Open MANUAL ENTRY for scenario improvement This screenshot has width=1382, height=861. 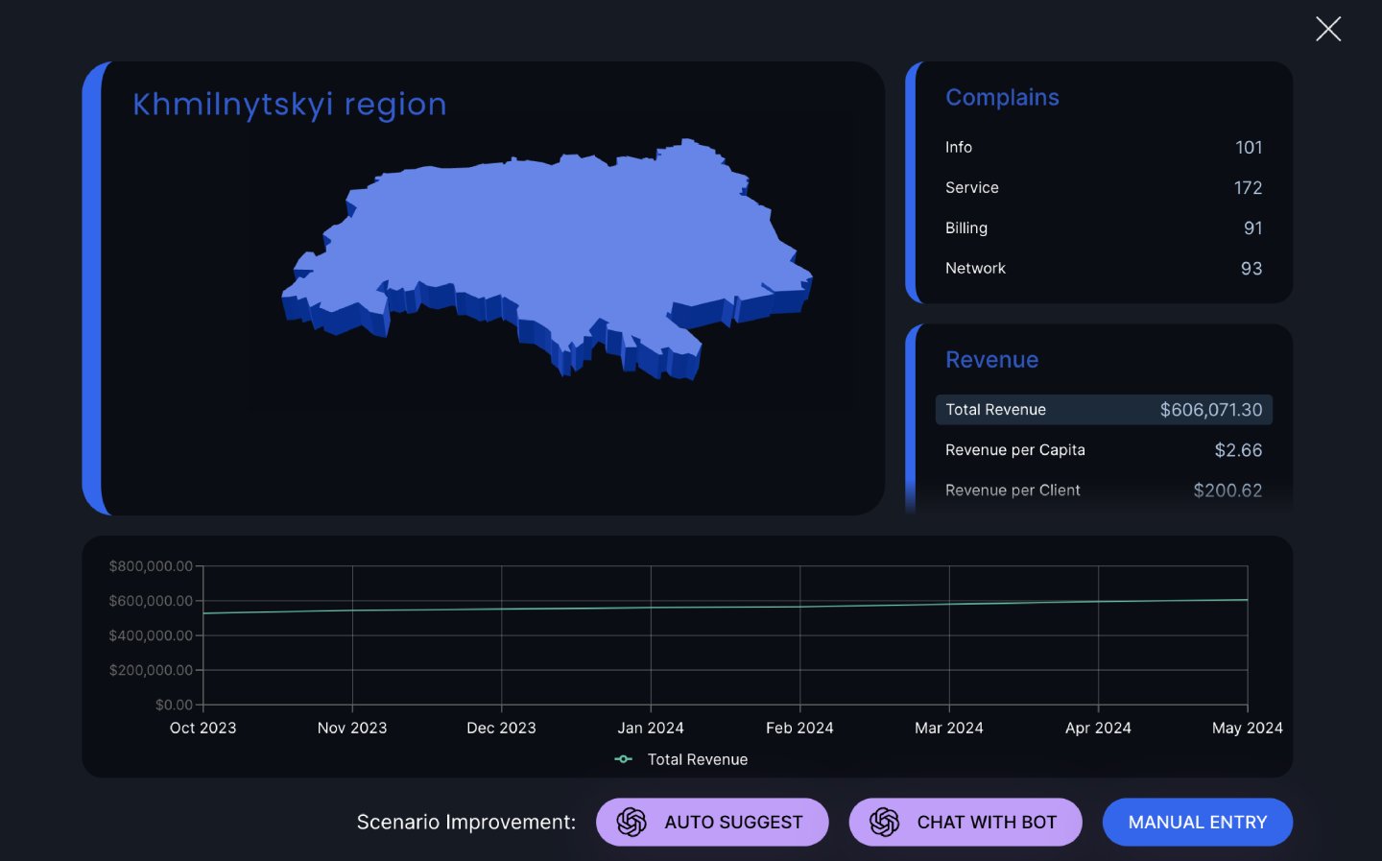pyautogui.click(x=1197, y=822)
